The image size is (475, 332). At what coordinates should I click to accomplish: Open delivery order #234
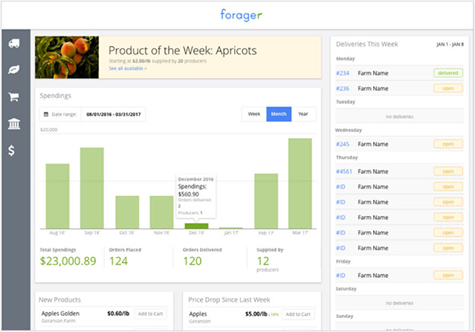point(343,73)
